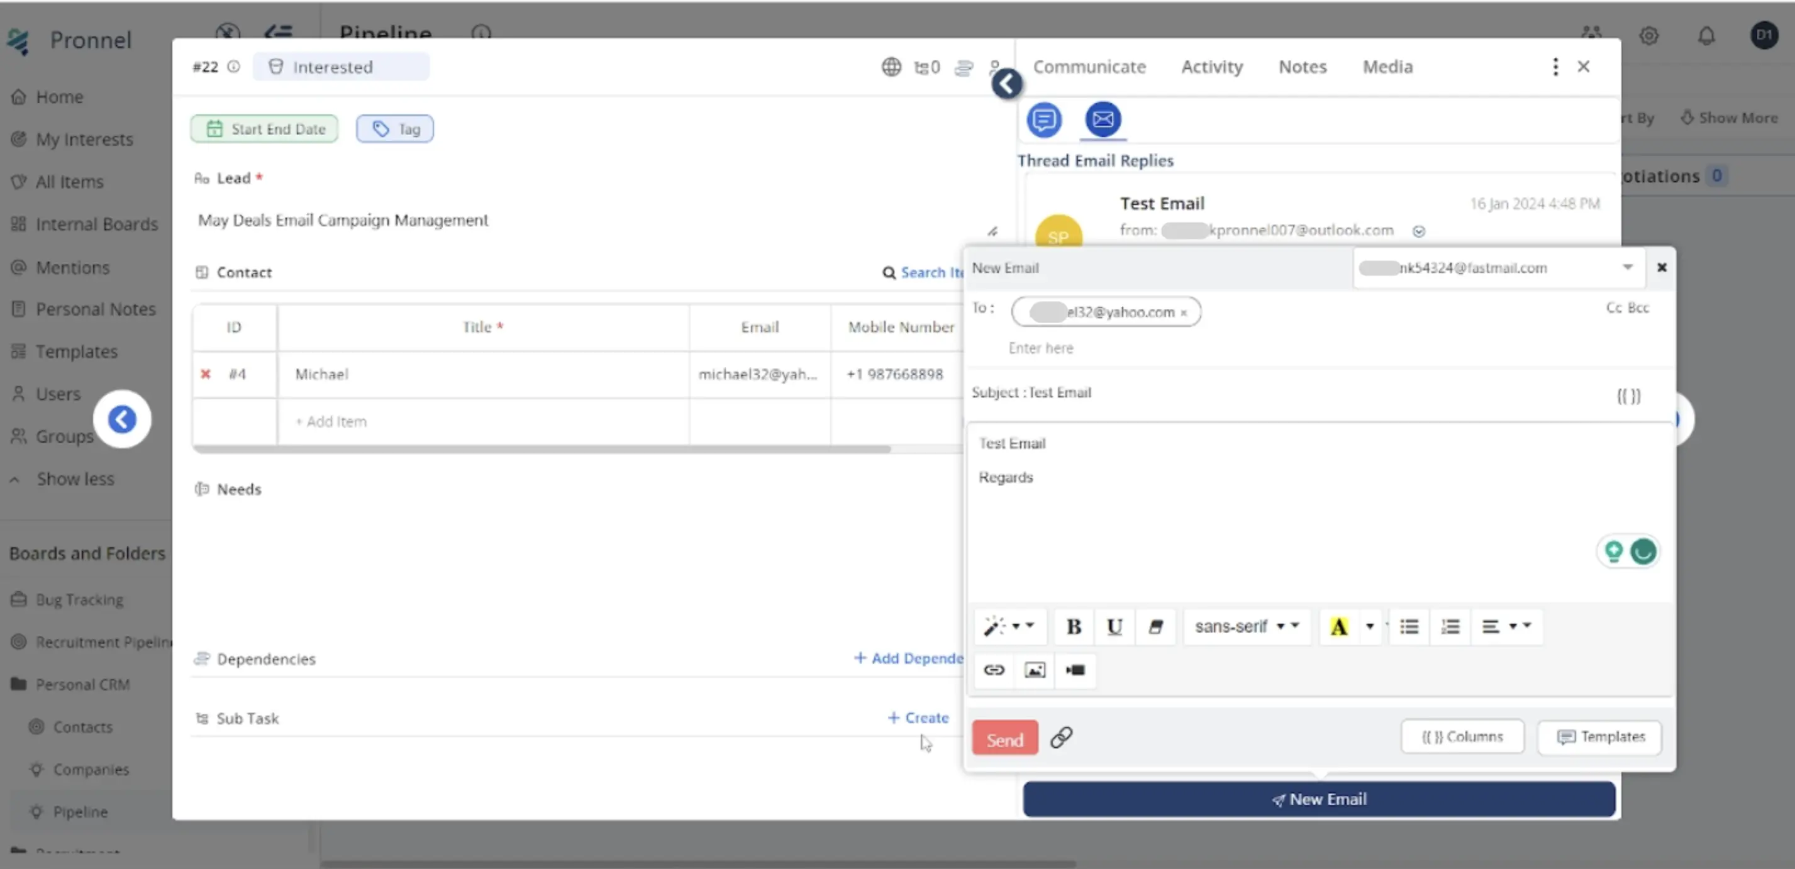Click Bcc to add a blind recipient
This screenshot has height=869, width=1795.
1638,308
